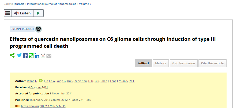Email this article using envelope icon
Image resolution: width=233 pixels, height=108 pixels.
tap(49, 56)
